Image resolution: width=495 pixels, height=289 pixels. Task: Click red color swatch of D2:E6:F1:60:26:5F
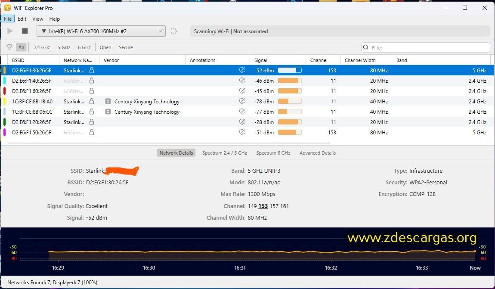(4, 91)
